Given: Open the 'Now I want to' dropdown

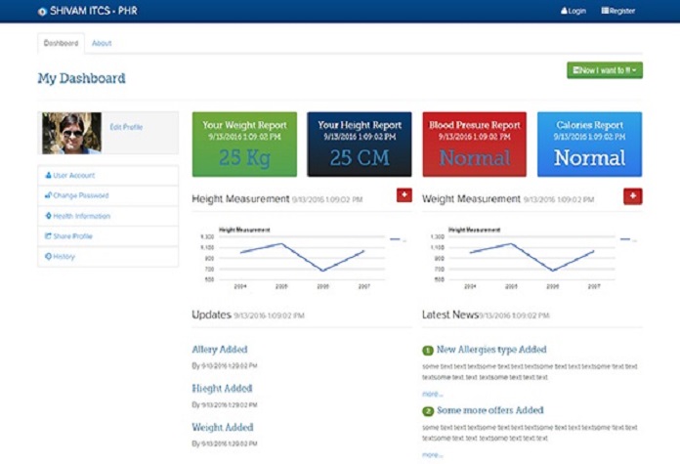Looking at the screenshot, I should 605,70.
